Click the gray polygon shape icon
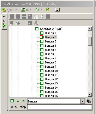 [x=12, y=23]
